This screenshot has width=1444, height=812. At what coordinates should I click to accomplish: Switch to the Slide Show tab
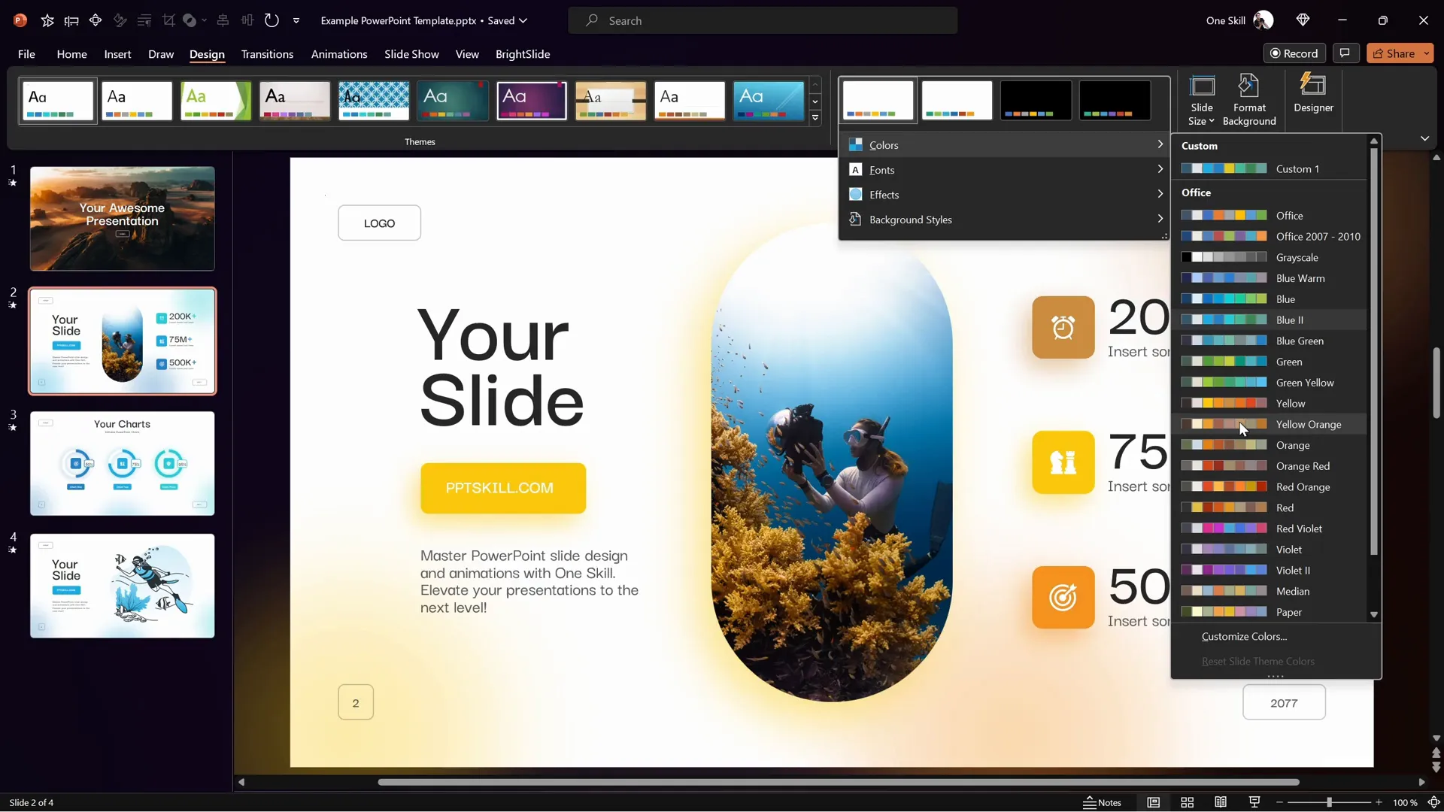click(411, 54)
